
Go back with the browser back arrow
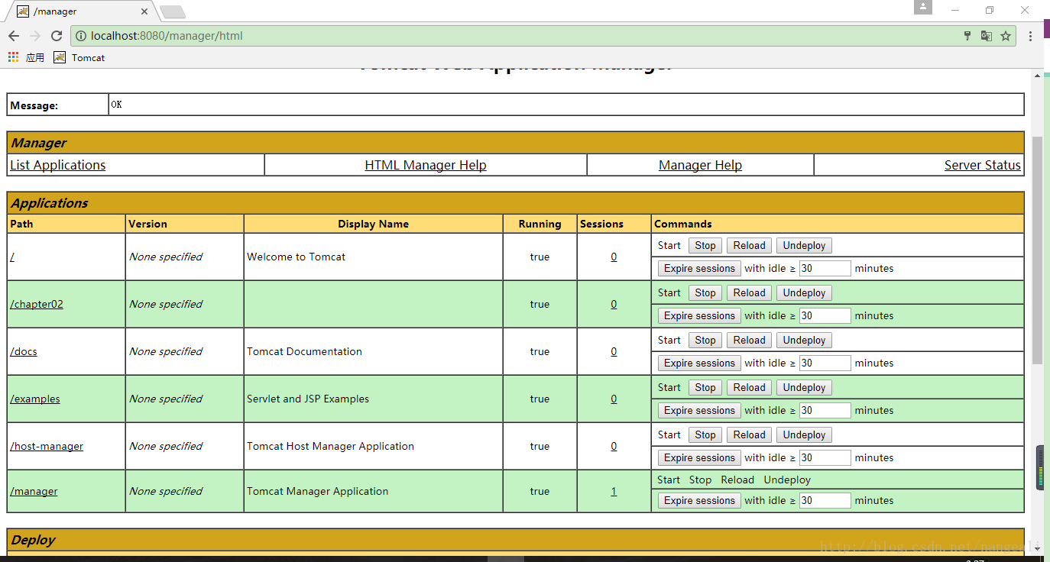(x=14, y=36)
